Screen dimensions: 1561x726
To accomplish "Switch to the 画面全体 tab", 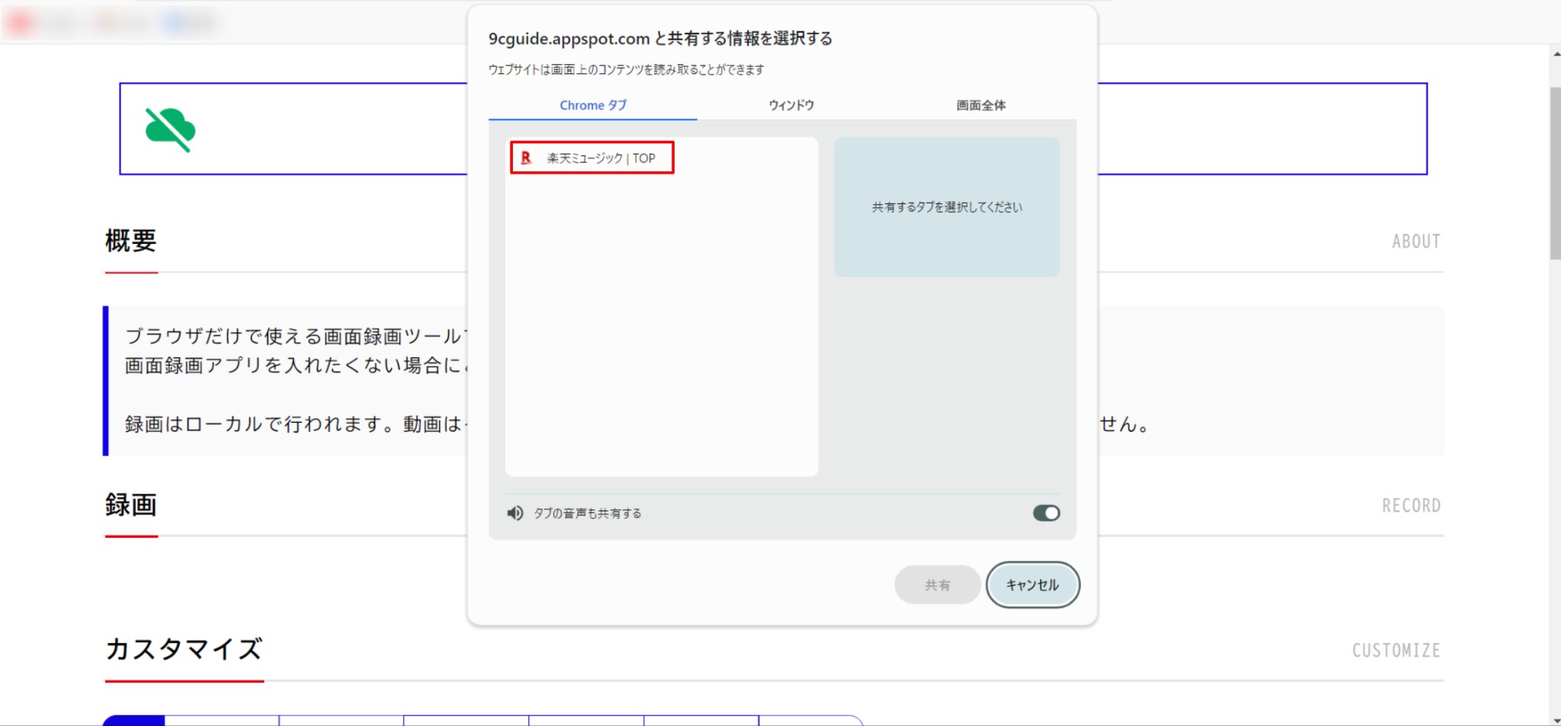I will tap(981, 105).
